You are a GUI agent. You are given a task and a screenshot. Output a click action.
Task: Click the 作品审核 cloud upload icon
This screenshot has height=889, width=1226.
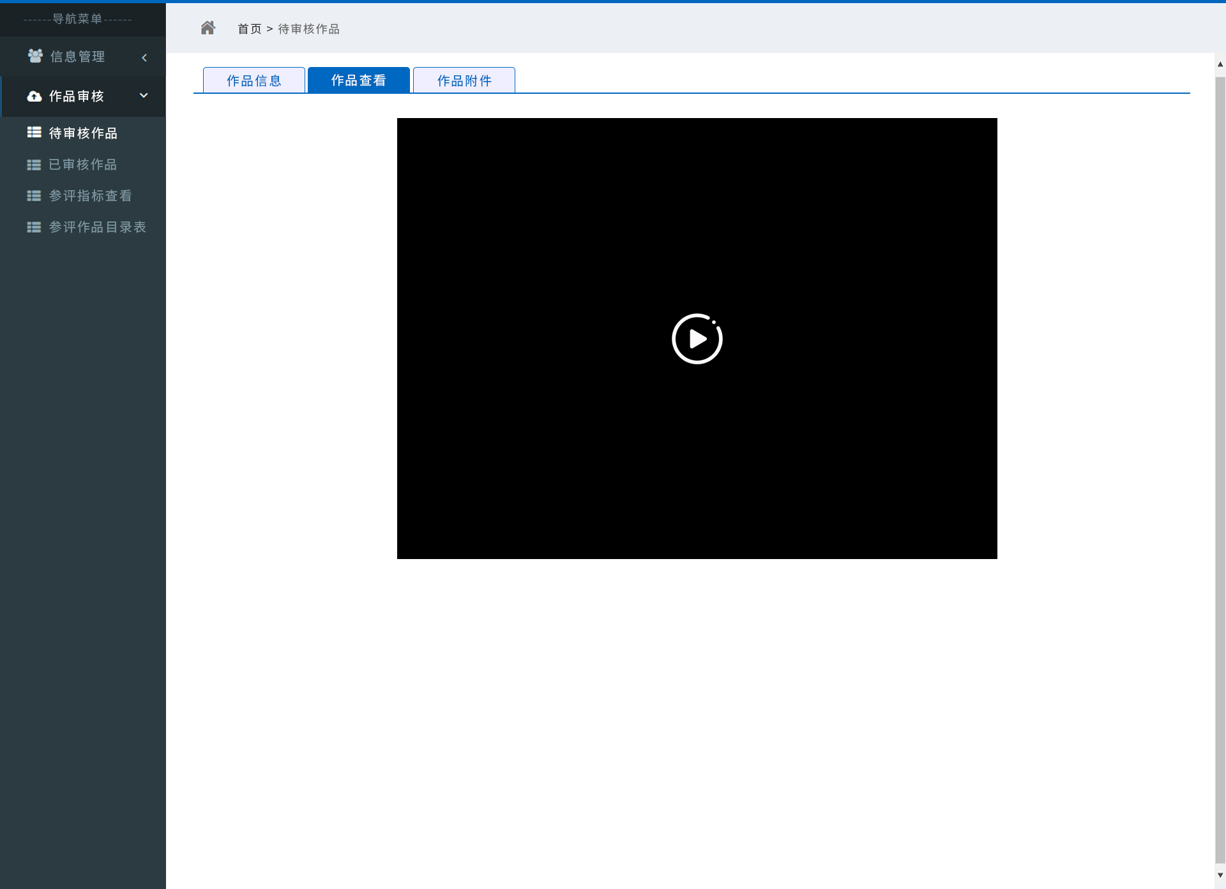pos(34,96)
